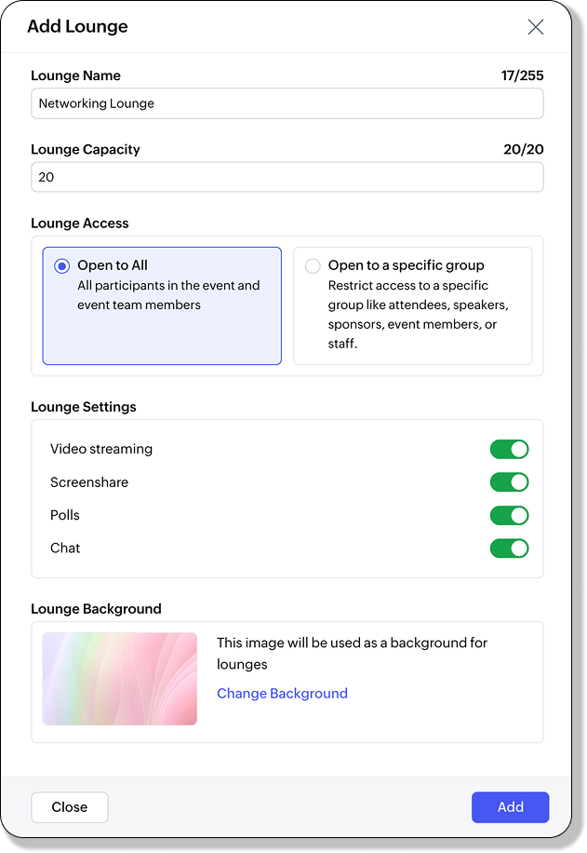Click the 20/20 capacity counter

pos(524,149)
